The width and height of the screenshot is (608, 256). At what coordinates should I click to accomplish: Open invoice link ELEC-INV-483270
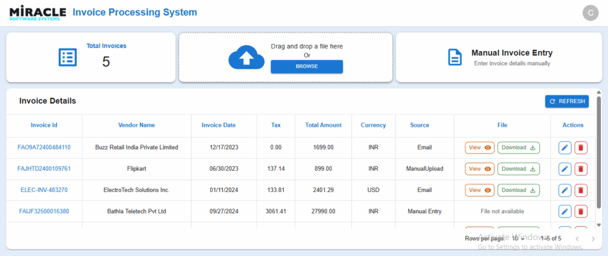[44, 190]
